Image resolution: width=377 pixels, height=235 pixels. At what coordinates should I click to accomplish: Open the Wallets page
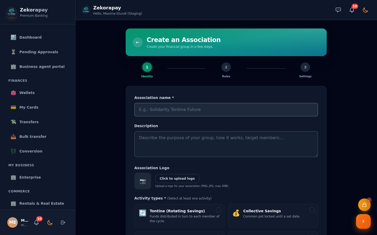pos(38,93)
